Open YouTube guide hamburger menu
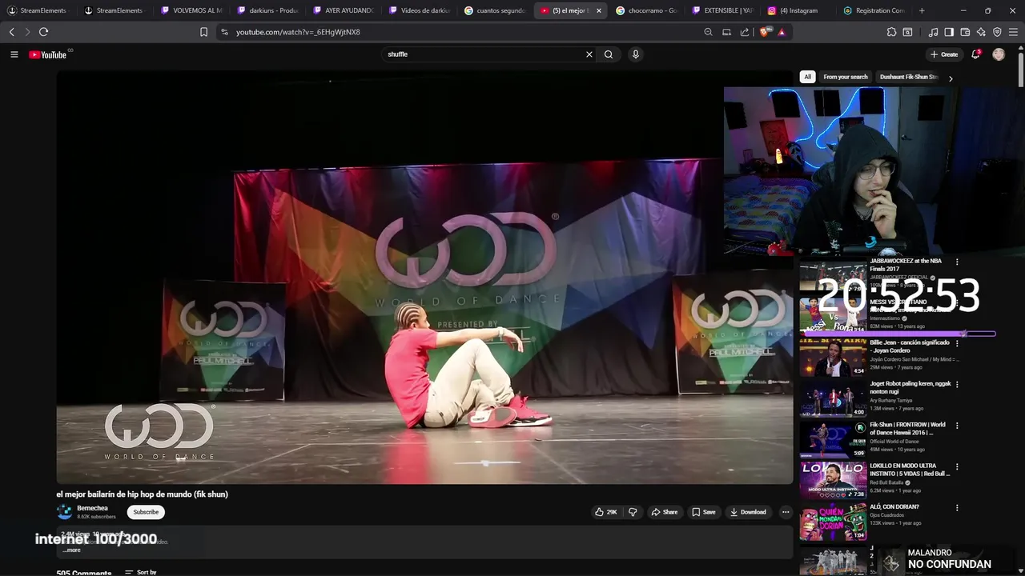Screen dimensions: 1025x576 14,54
